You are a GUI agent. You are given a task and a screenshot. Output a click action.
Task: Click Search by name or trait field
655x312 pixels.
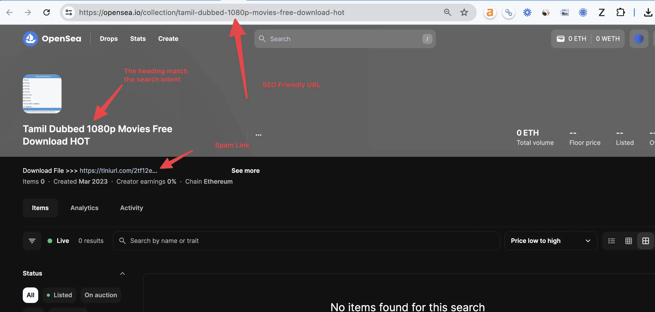pyautogui.click(x=306, y=241)
